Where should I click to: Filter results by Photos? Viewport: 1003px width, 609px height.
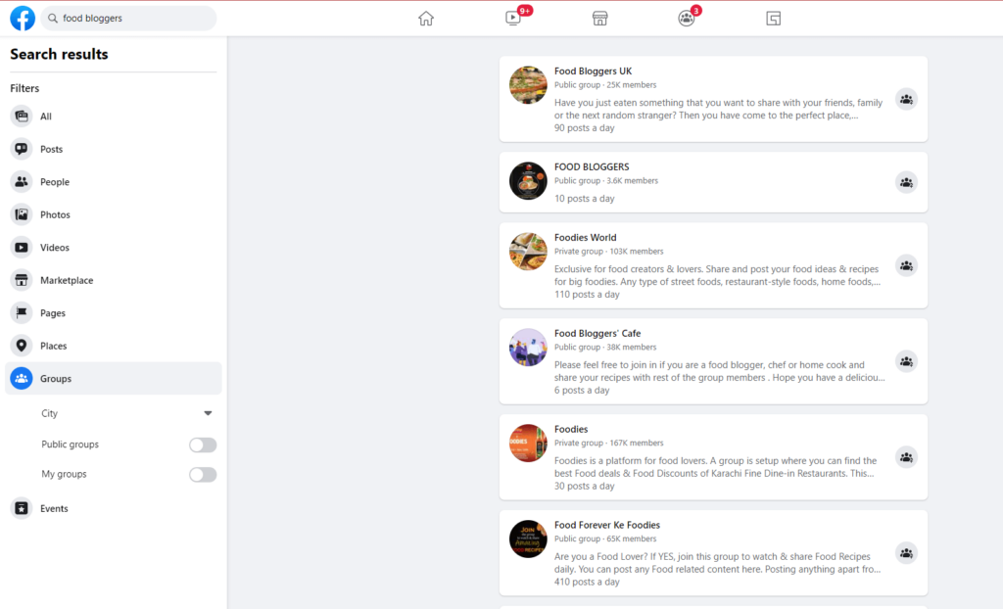[x=55, y=214]
